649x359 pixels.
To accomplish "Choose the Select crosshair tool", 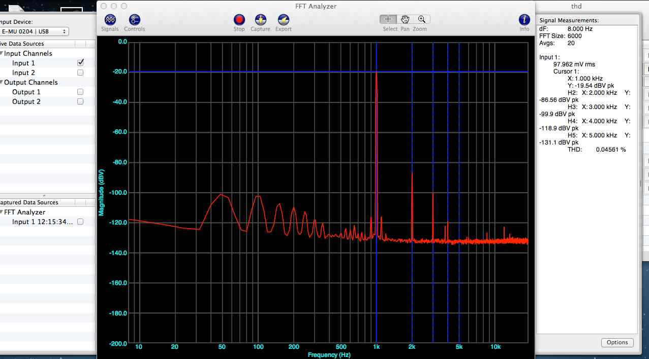I will pos(388,19).
